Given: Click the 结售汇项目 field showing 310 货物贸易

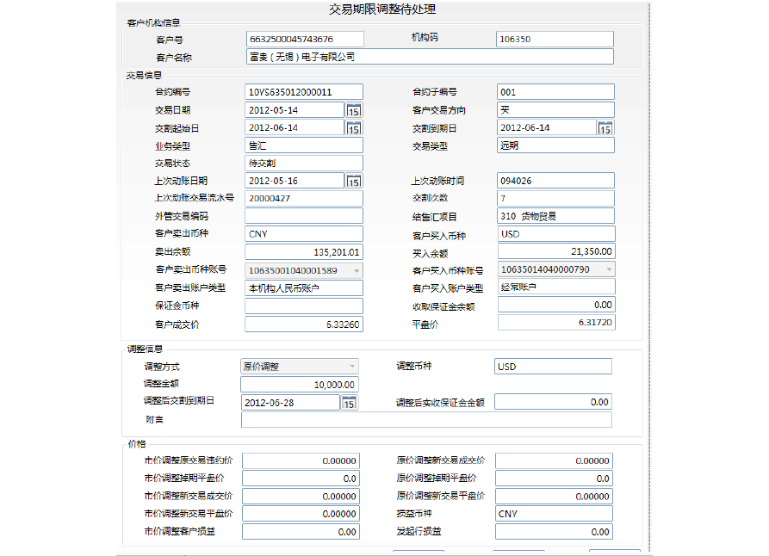Looking at the screenshot, I should click(x=555, y=216).
